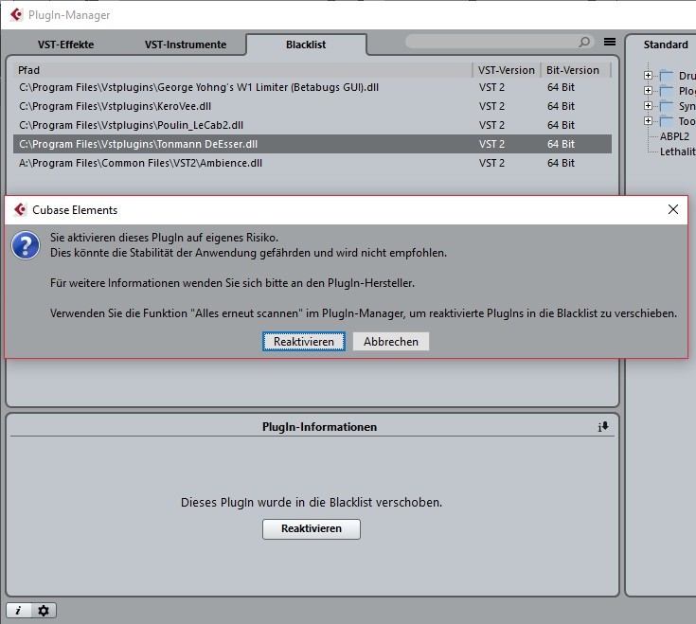Select the George Yohng's W1 Limiter row
The width and height of the screenshot is (696, 624).
(x=312, y=87)
